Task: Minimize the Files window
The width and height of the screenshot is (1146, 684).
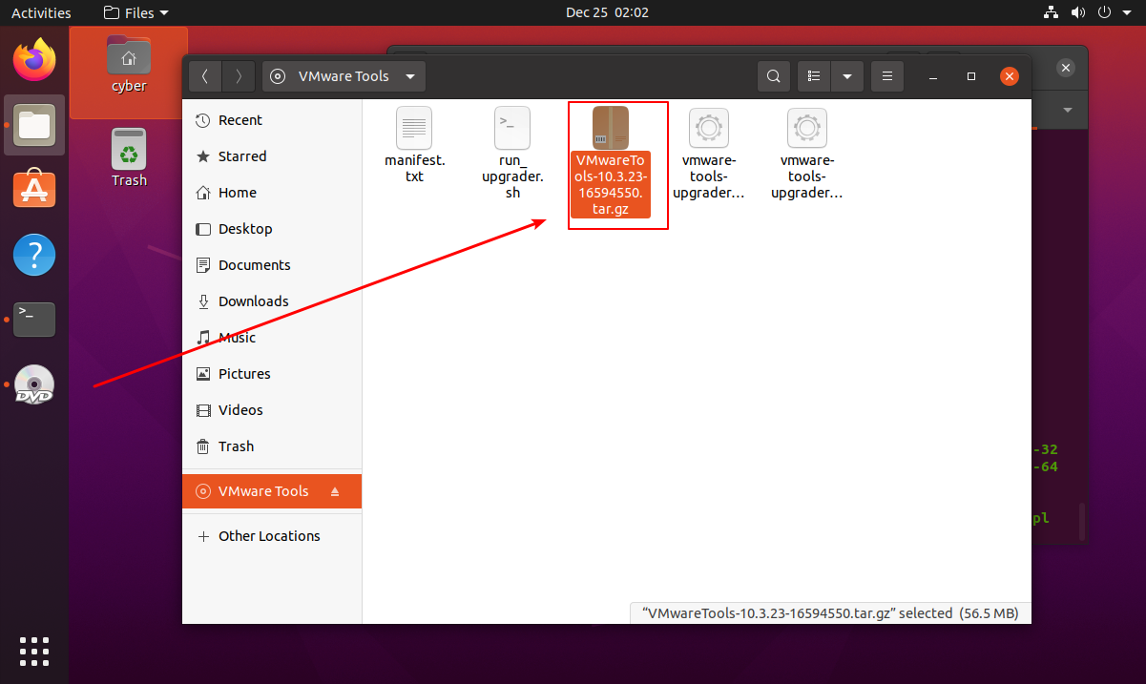Action: (933, 76)
